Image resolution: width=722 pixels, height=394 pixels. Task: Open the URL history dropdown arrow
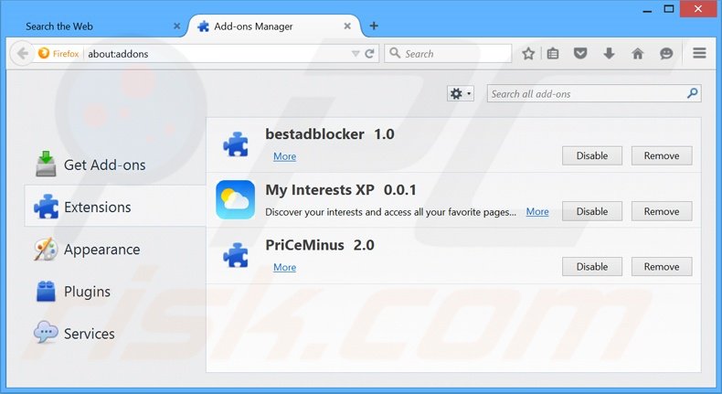tap(355, 54)
